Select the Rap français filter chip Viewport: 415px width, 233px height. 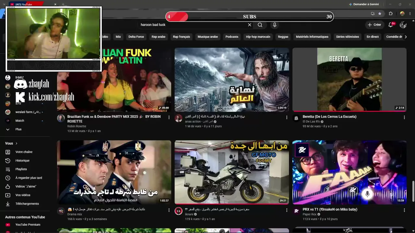click(182, 37)
